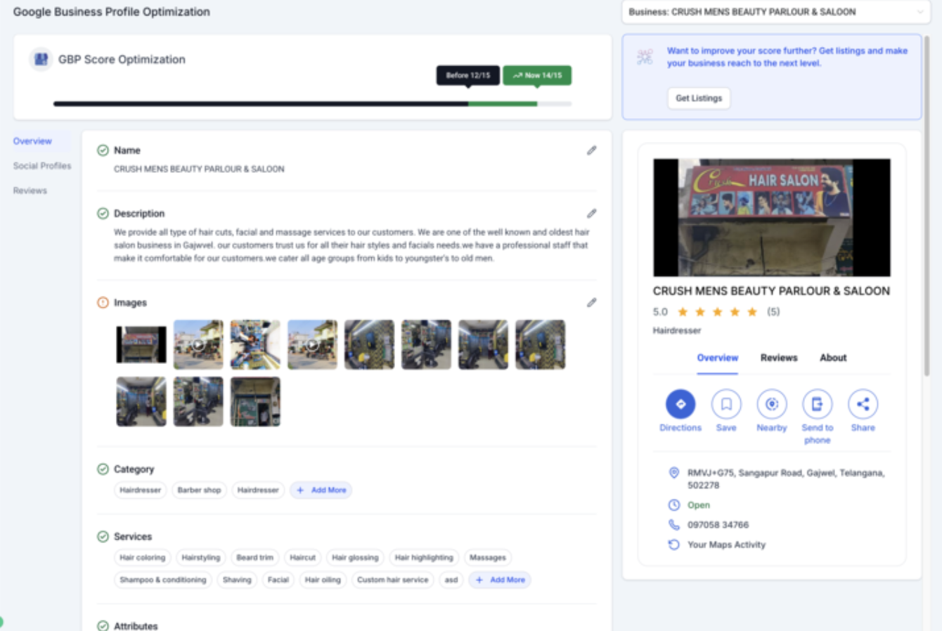Click the asd service chip
Screen dimensions: 942x631
pos(451,580)
